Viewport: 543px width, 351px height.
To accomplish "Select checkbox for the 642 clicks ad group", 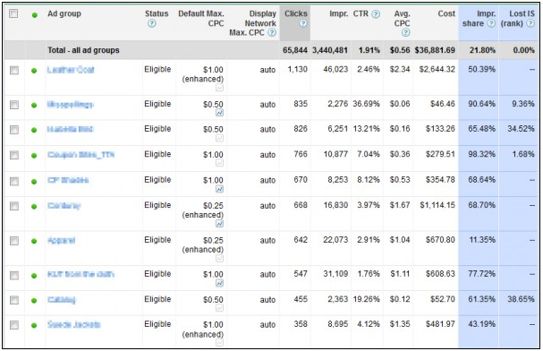I will (x=14, y=241).
